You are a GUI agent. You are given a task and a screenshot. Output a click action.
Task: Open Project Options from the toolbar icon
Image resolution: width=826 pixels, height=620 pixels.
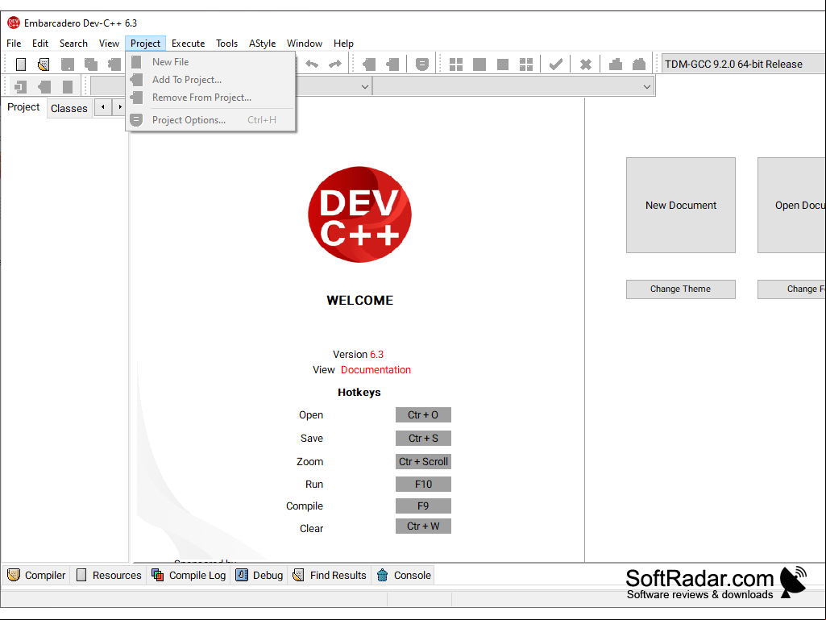pyautogui.click(x=422, y=64)
